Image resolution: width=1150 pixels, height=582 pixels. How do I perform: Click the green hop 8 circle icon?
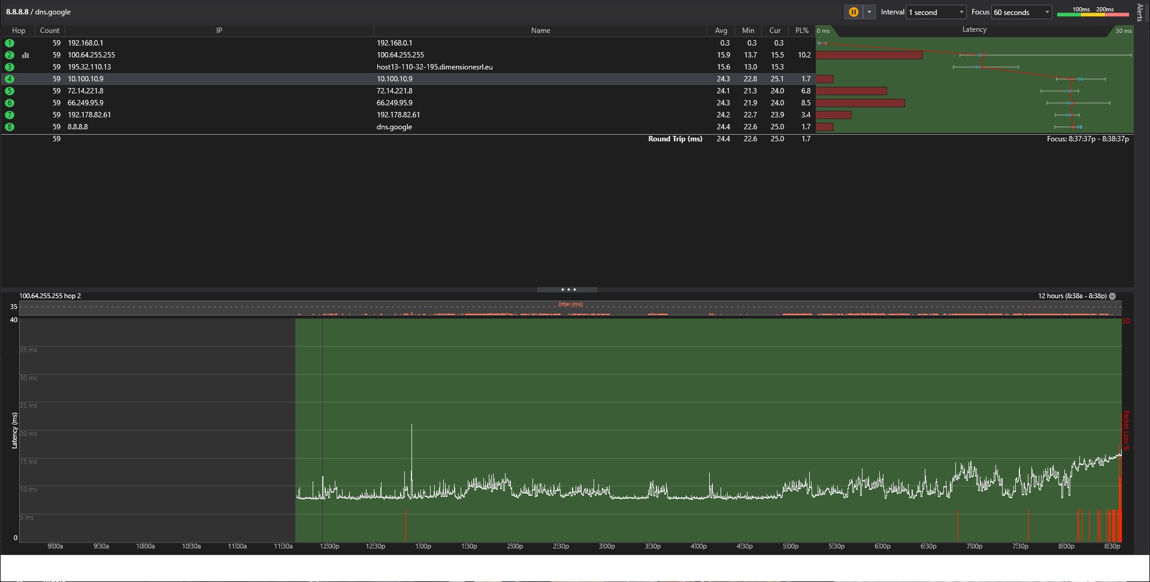pos(10,127)
